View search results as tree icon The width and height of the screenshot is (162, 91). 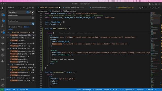30,8
